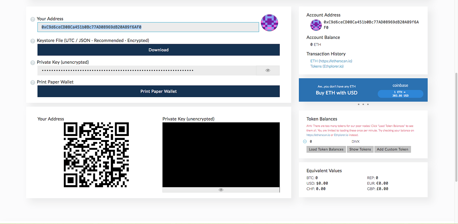Click the USD: $0.00 equivalent value
Image resolution: width=458 pixels, height=224 pixels.
[317, 183]
